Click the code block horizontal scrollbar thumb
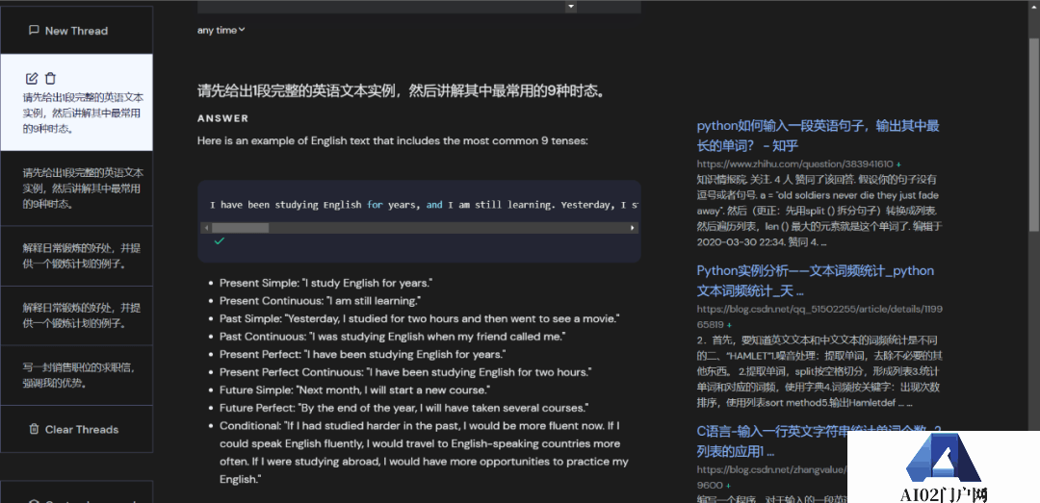 click(240, 228)
